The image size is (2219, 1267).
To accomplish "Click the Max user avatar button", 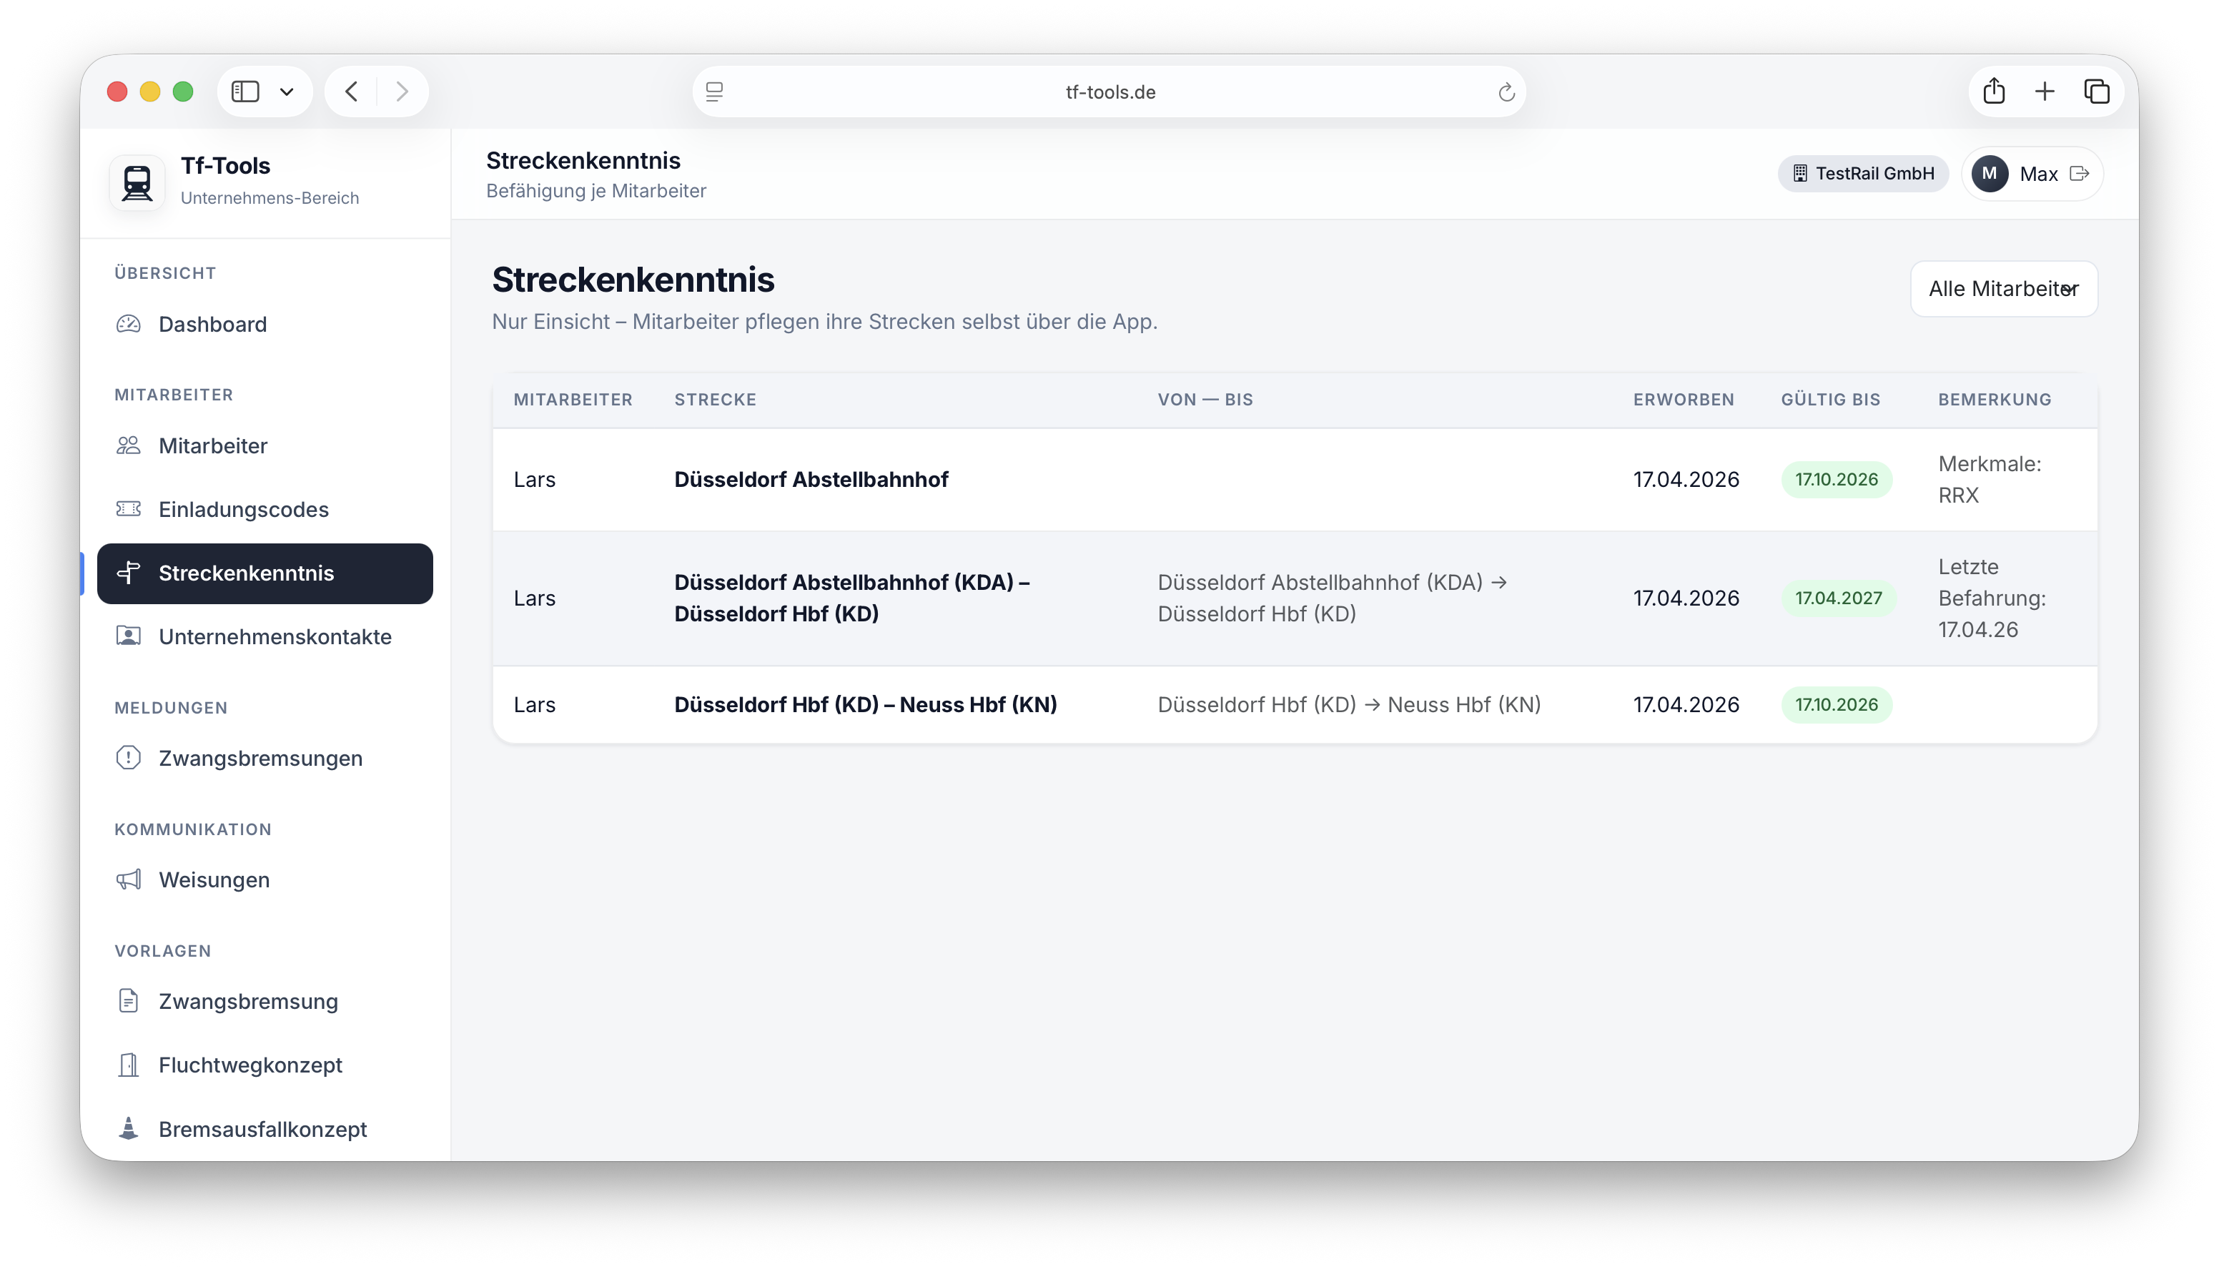I will coord(1989,174).
